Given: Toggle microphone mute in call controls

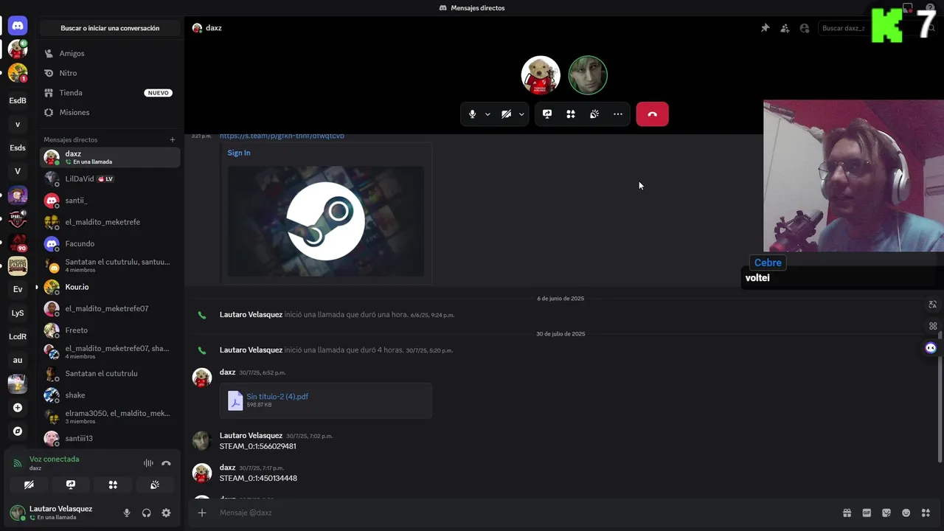Looking at the screenshot, I should pyautogui.click(x=472, y=114).
